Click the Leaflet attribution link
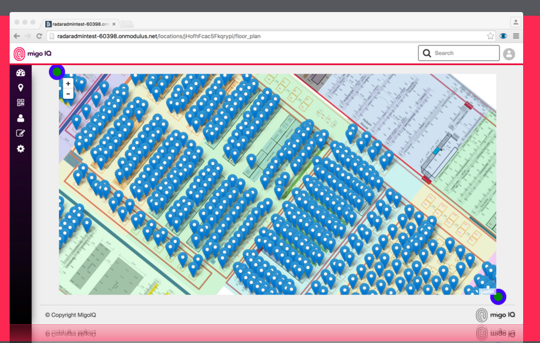Viewport: 540px width, 343px height. click(x=487, y=292)
